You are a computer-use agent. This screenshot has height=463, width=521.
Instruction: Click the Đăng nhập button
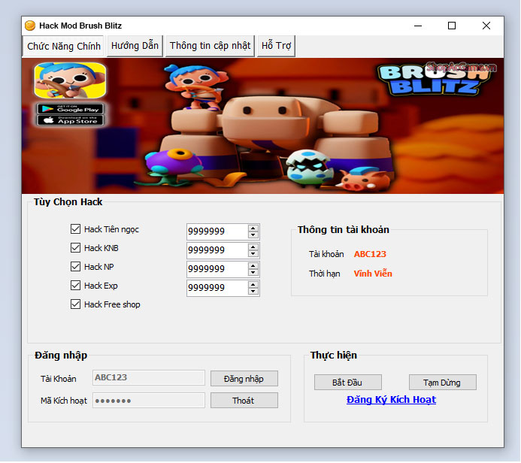(244, 379)
